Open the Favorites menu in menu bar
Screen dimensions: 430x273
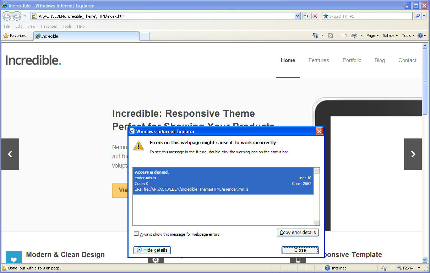(x=49, y=26)
